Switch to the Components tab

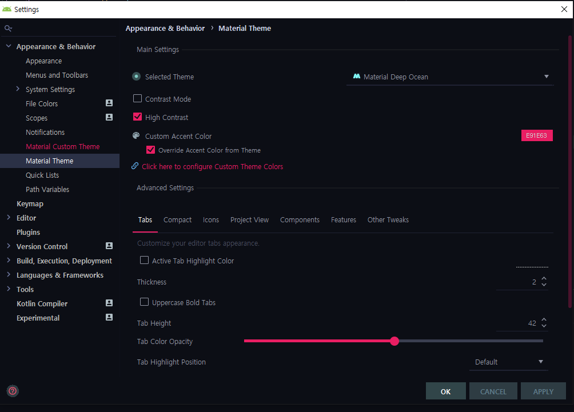(x=300, y=220)
